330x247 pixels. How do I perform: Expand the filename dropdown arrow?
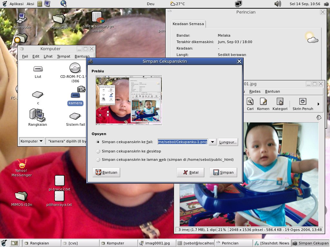click(x=212, y=142)
